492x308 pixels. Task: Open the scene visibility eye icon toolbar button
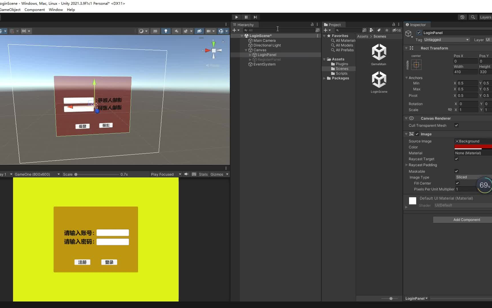(x=199, y=31)
